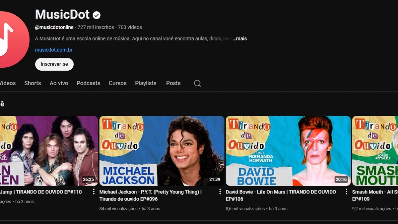Open David Bowie Life On Mars title
Image resolution: width=398 pixels, height=224 pixels.
coord(281,195)
